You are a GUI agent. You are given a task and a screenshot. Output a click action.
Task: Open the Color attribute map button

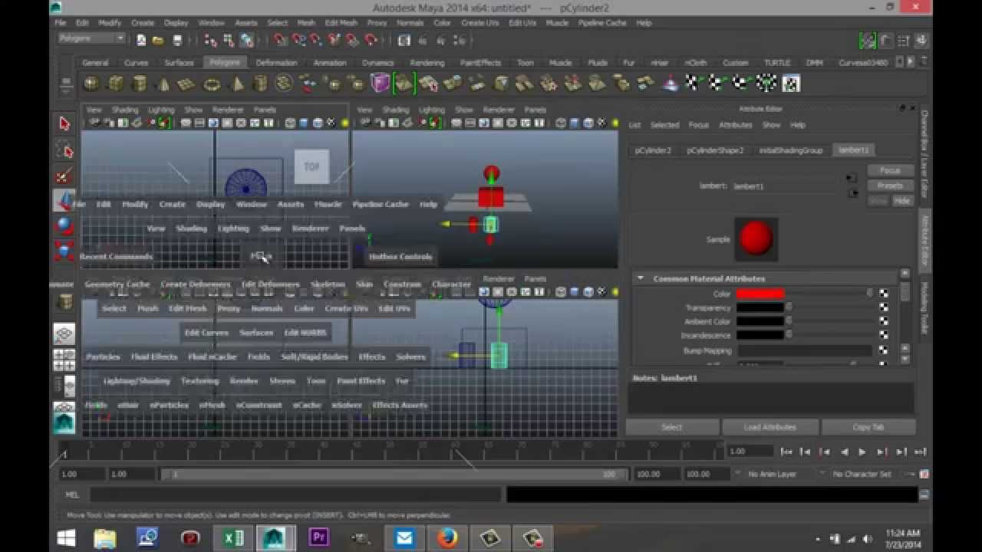(x=884, y=293)
